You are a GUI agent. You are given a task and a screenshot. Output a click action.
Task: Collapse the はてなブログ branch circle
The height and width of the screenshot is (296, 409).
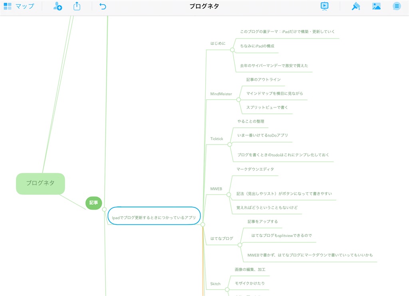pyautogui.click(x=240, y=245)
